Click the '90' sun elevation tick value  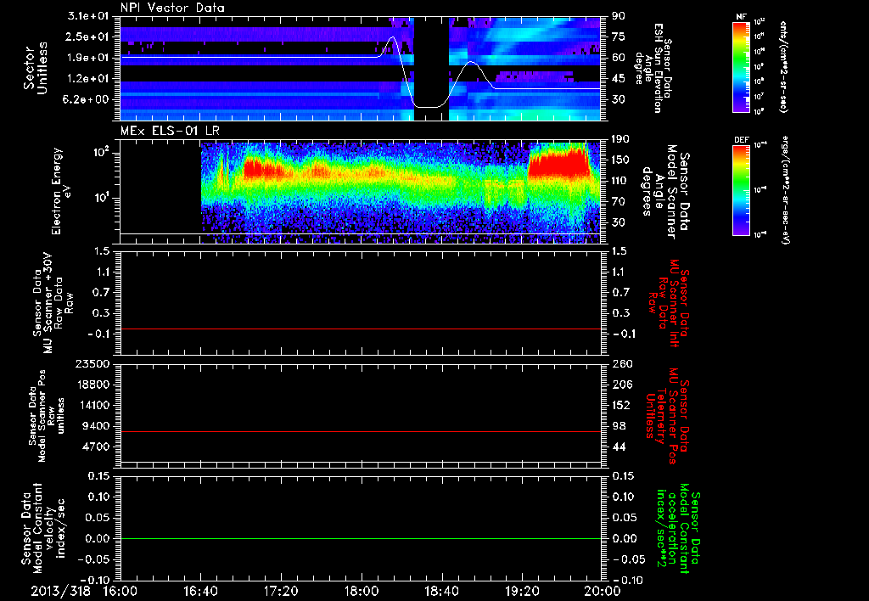(619, 16)
